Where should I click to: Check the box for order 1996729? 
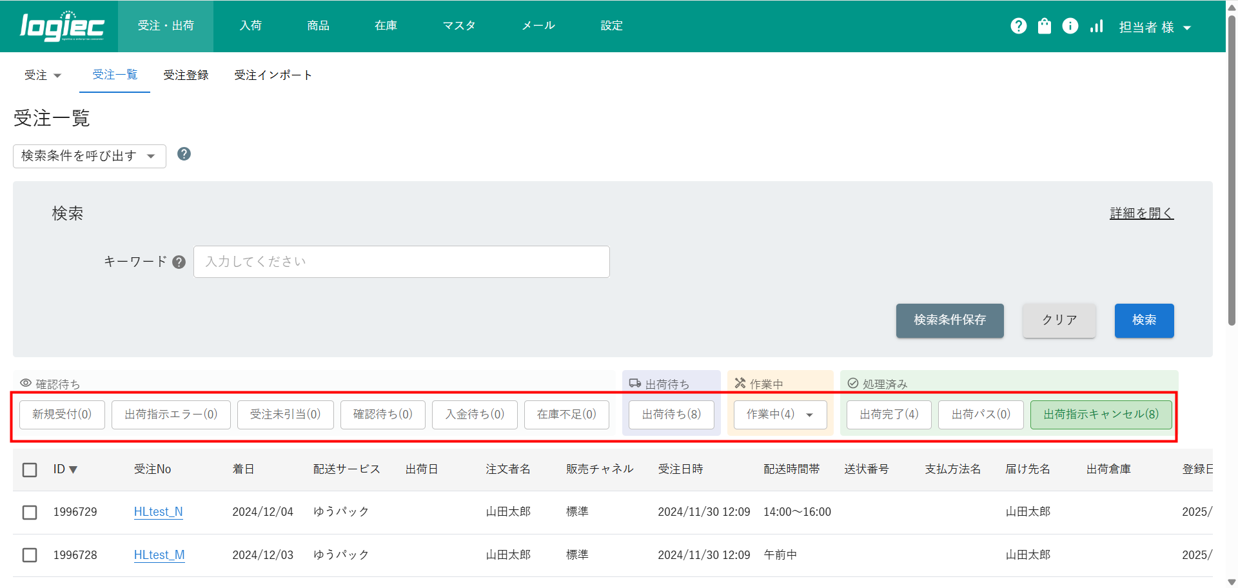[30, 512]
